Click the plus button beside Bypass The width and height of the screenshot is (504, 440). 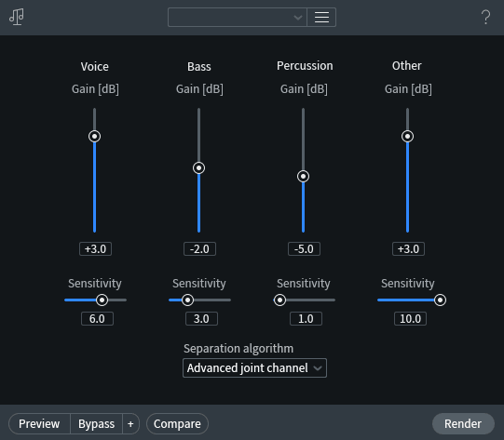coord(130,424)
